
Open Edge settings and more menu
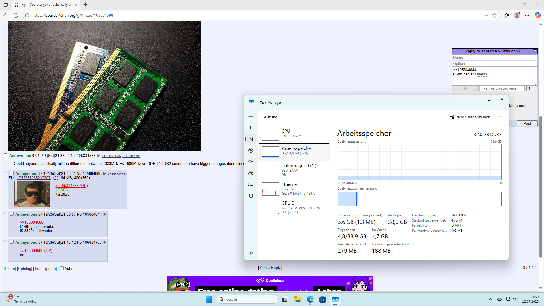[x=527, y=15]
